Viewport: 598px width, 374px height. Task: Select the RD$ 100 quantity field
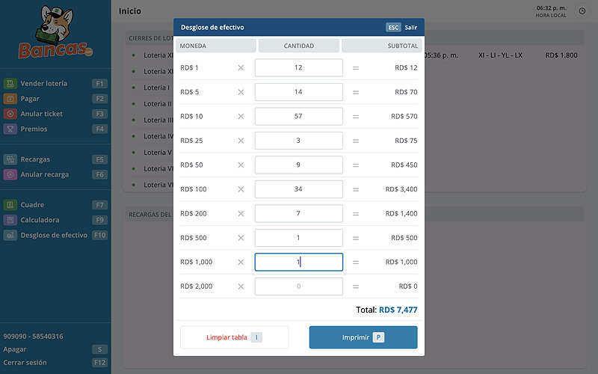tap(298, 189)
